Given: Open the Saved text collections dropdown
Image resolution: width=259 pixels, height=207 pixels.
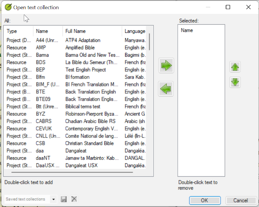Looking at the screenshot, I should 54,199.
